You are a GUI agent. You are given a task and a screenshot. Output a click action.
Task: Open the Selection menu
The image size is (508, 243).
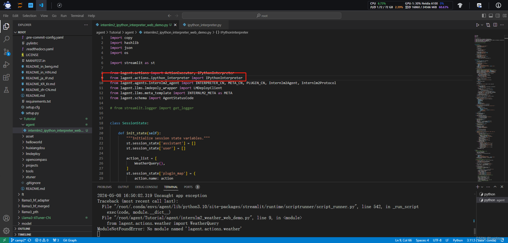tap(29, 16)
